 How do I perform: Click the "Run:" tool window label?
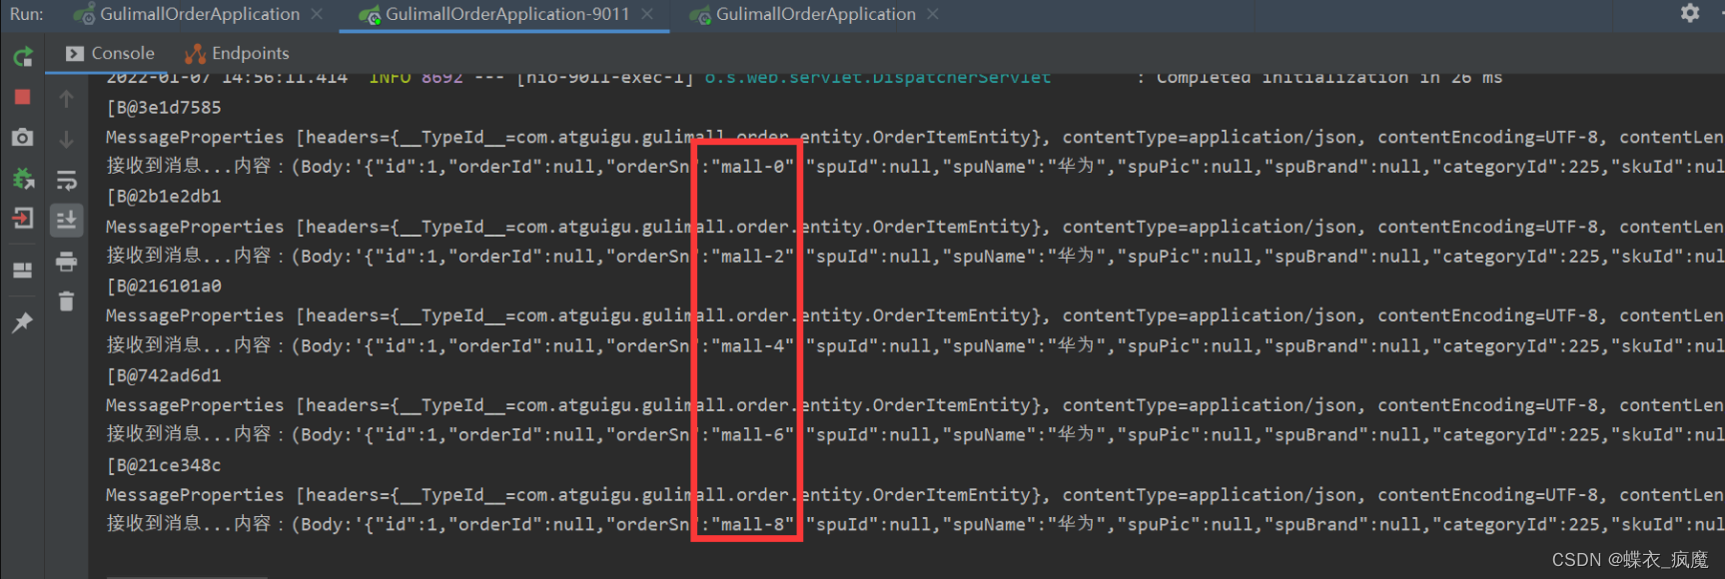(26, 14)
